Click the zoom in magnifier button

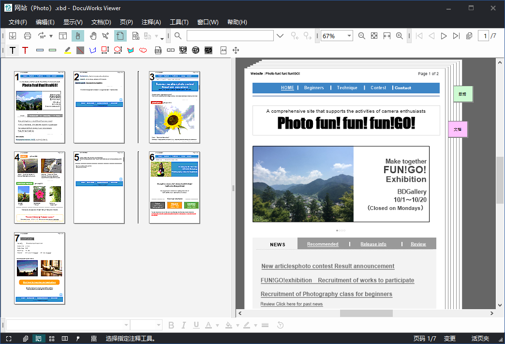pyautogui.click(x=400, y=36)
